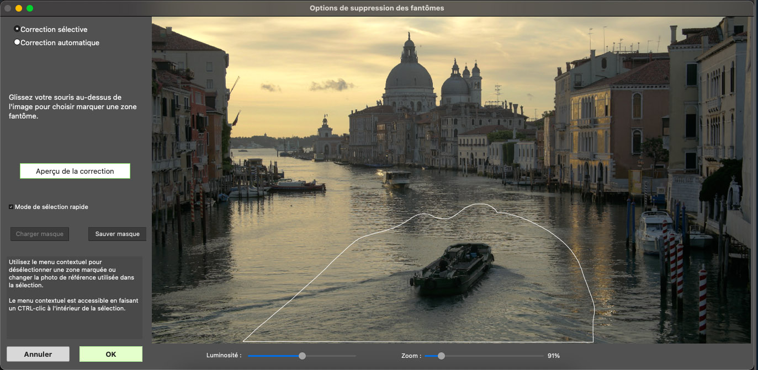
Task: Confirm with the OK button
Action: tap(111, 354)
